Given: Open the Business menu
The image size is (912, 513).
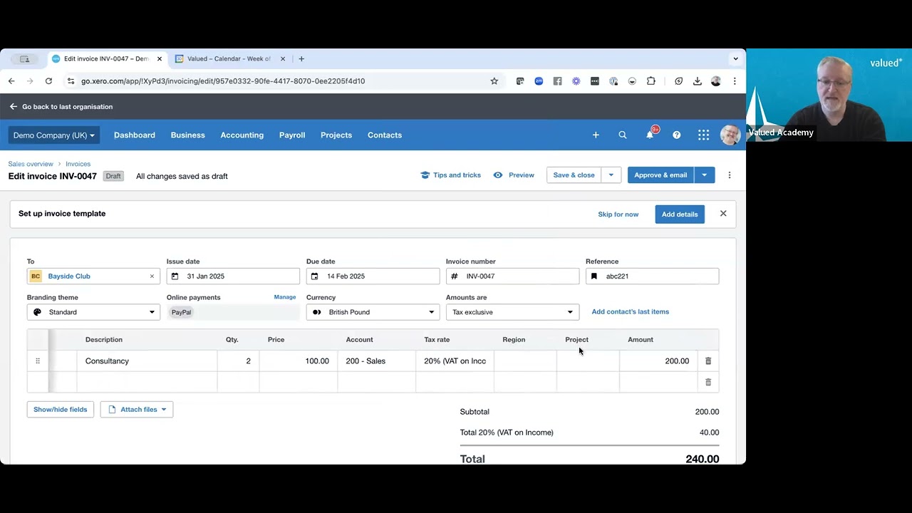Looking at the screenshot, I should (x=187, y=135).
